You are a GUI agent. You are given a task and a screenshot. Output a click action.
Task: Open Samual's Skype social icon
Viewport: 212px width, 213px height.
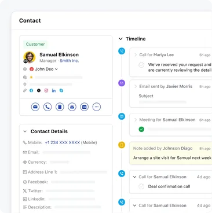[61, 90]
